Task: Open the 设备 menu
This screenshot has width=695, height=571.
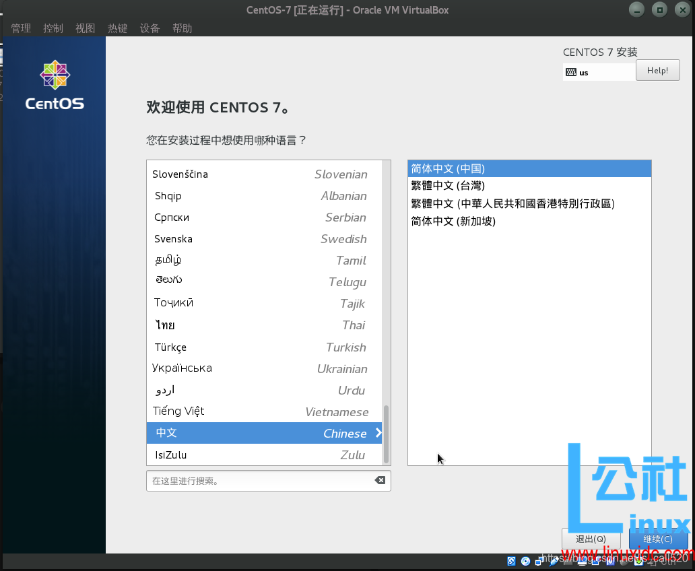Action: 150,28
